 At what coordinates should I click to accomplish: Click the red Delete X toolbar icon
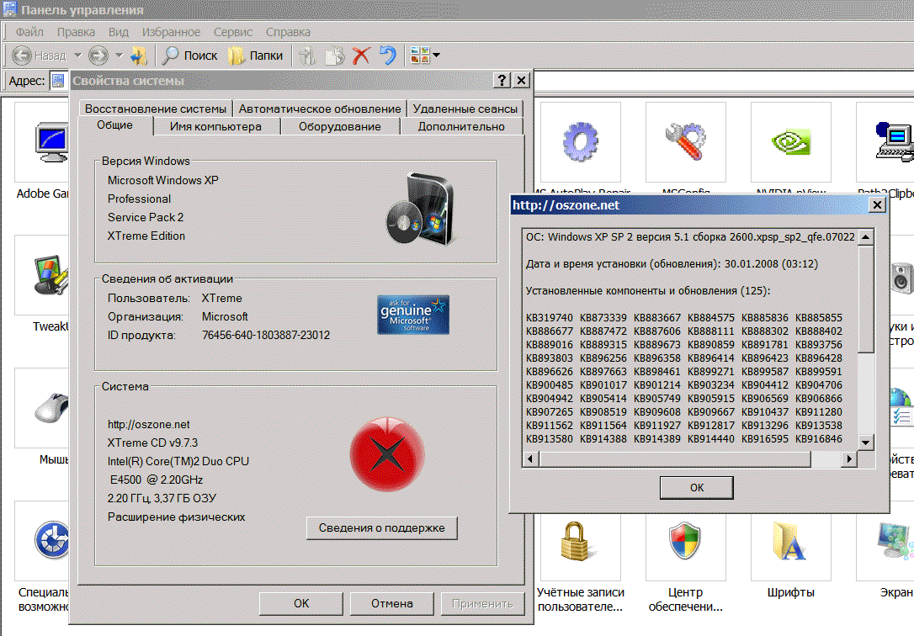tap(361, 56)
